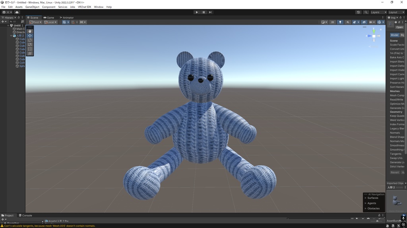The width and height of the screenshot is (407, 228).
Task: Collapse the 人形 2 object tree
Action: (11, 36)
